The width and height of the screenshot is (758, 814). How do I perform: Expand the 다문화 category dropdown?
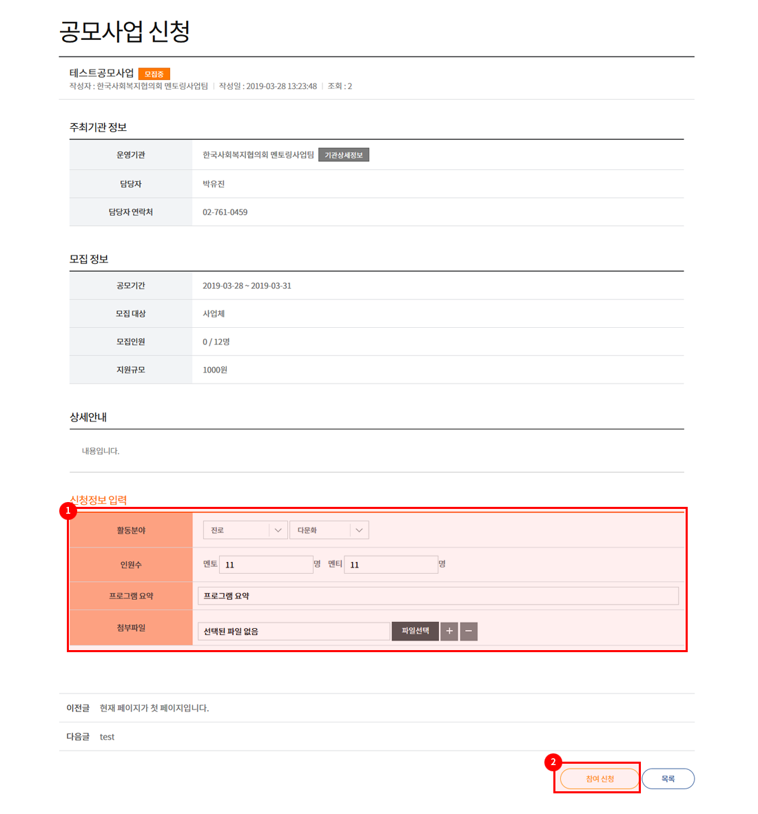(329, 530)
